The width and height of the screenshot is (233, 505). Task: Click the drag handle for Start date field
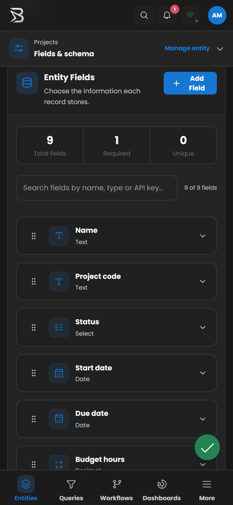[x=34, y=373]
